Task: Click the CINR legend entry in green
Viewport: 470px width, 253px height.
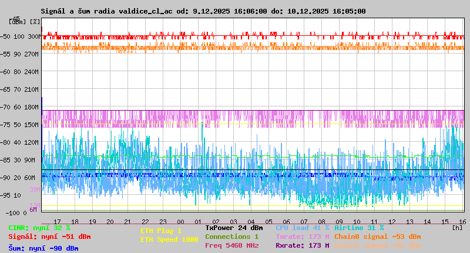Action: [x=39, y=228]
